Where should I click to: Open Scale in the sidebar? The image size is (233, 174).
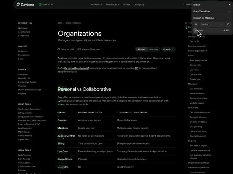[x=21, y=59]
